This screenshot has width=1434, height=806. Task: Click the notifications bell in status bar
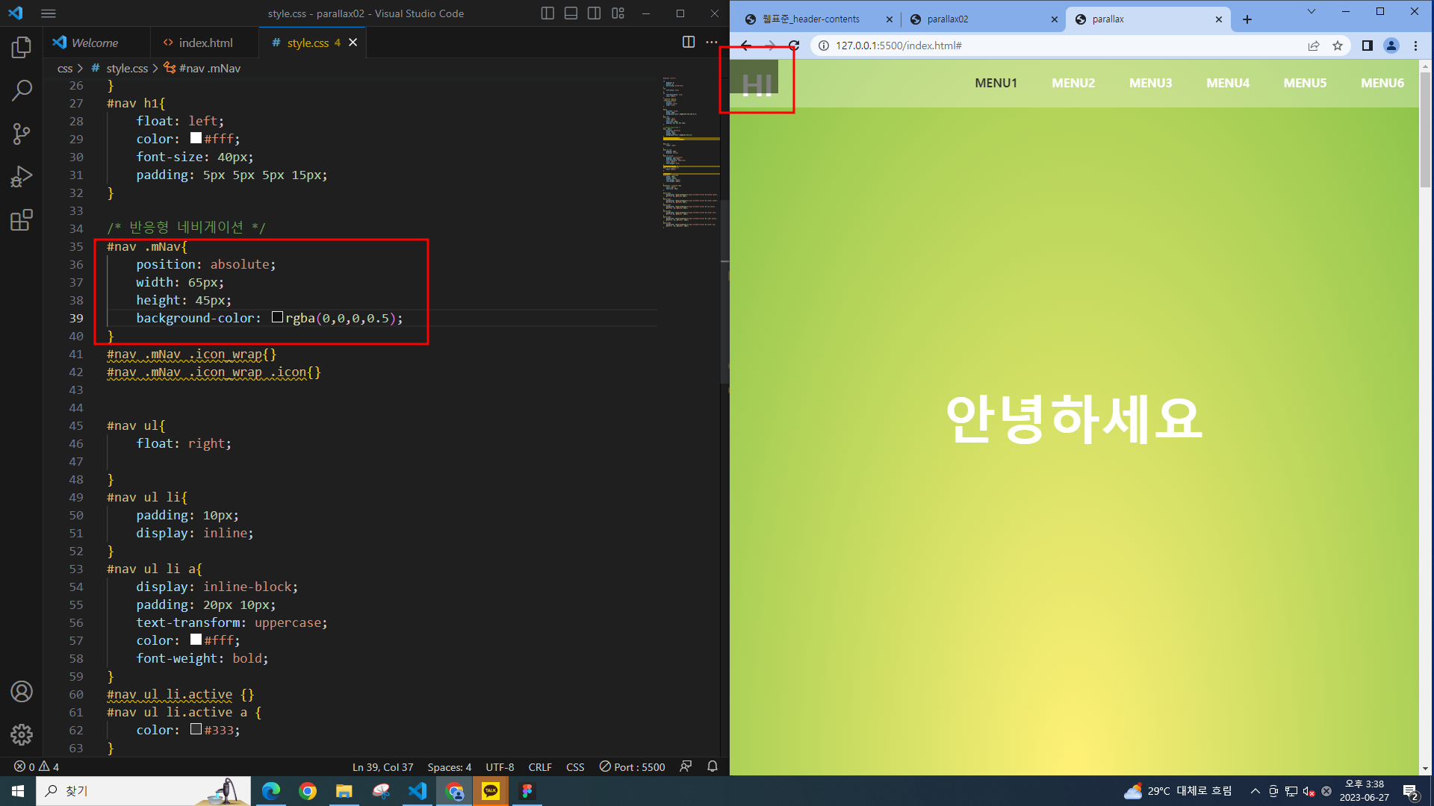[x=713, y=766]
